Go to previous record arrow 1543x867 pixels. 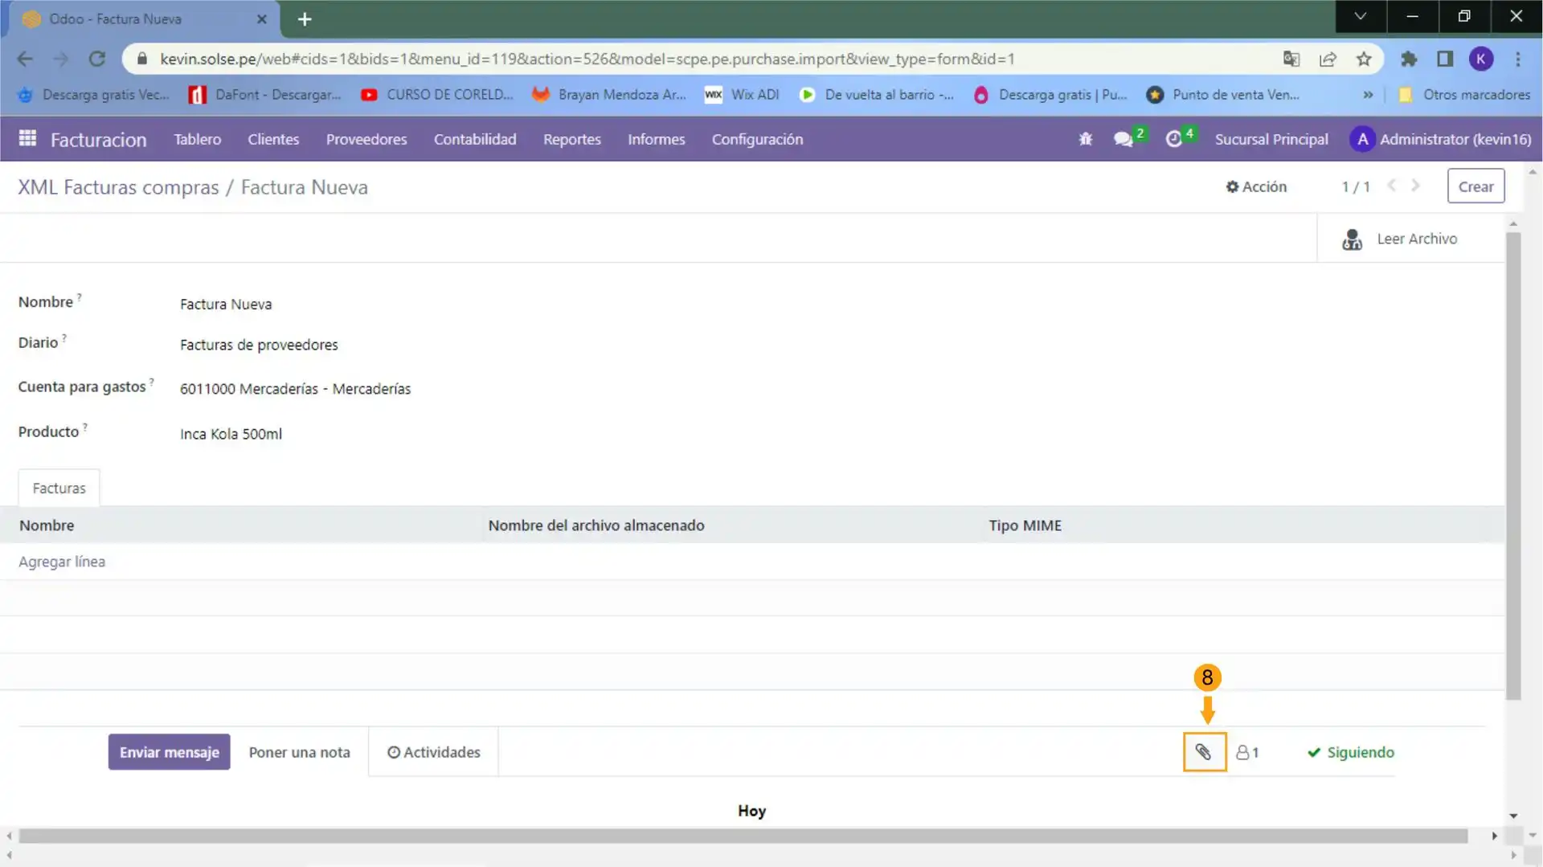tap(1392, 186)
